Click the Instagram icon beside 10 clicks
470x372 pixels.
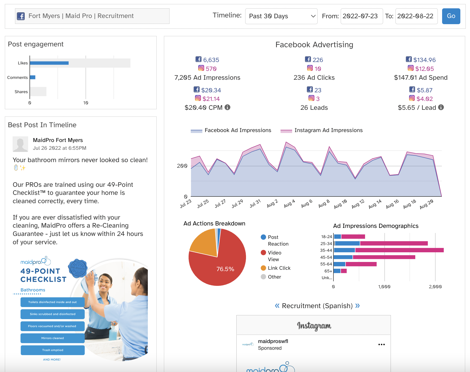(x=310, y=68)
